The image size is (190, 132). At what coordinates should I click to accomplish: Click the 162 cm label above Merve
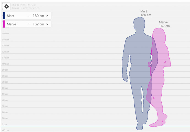[x=164, y=26]
